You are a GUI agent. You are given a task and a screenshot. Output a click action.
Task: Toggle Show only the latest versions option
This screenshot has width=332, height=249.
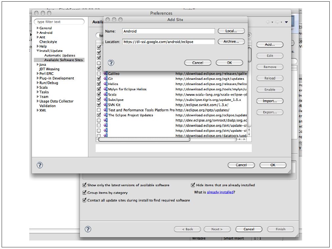point(84,185)
